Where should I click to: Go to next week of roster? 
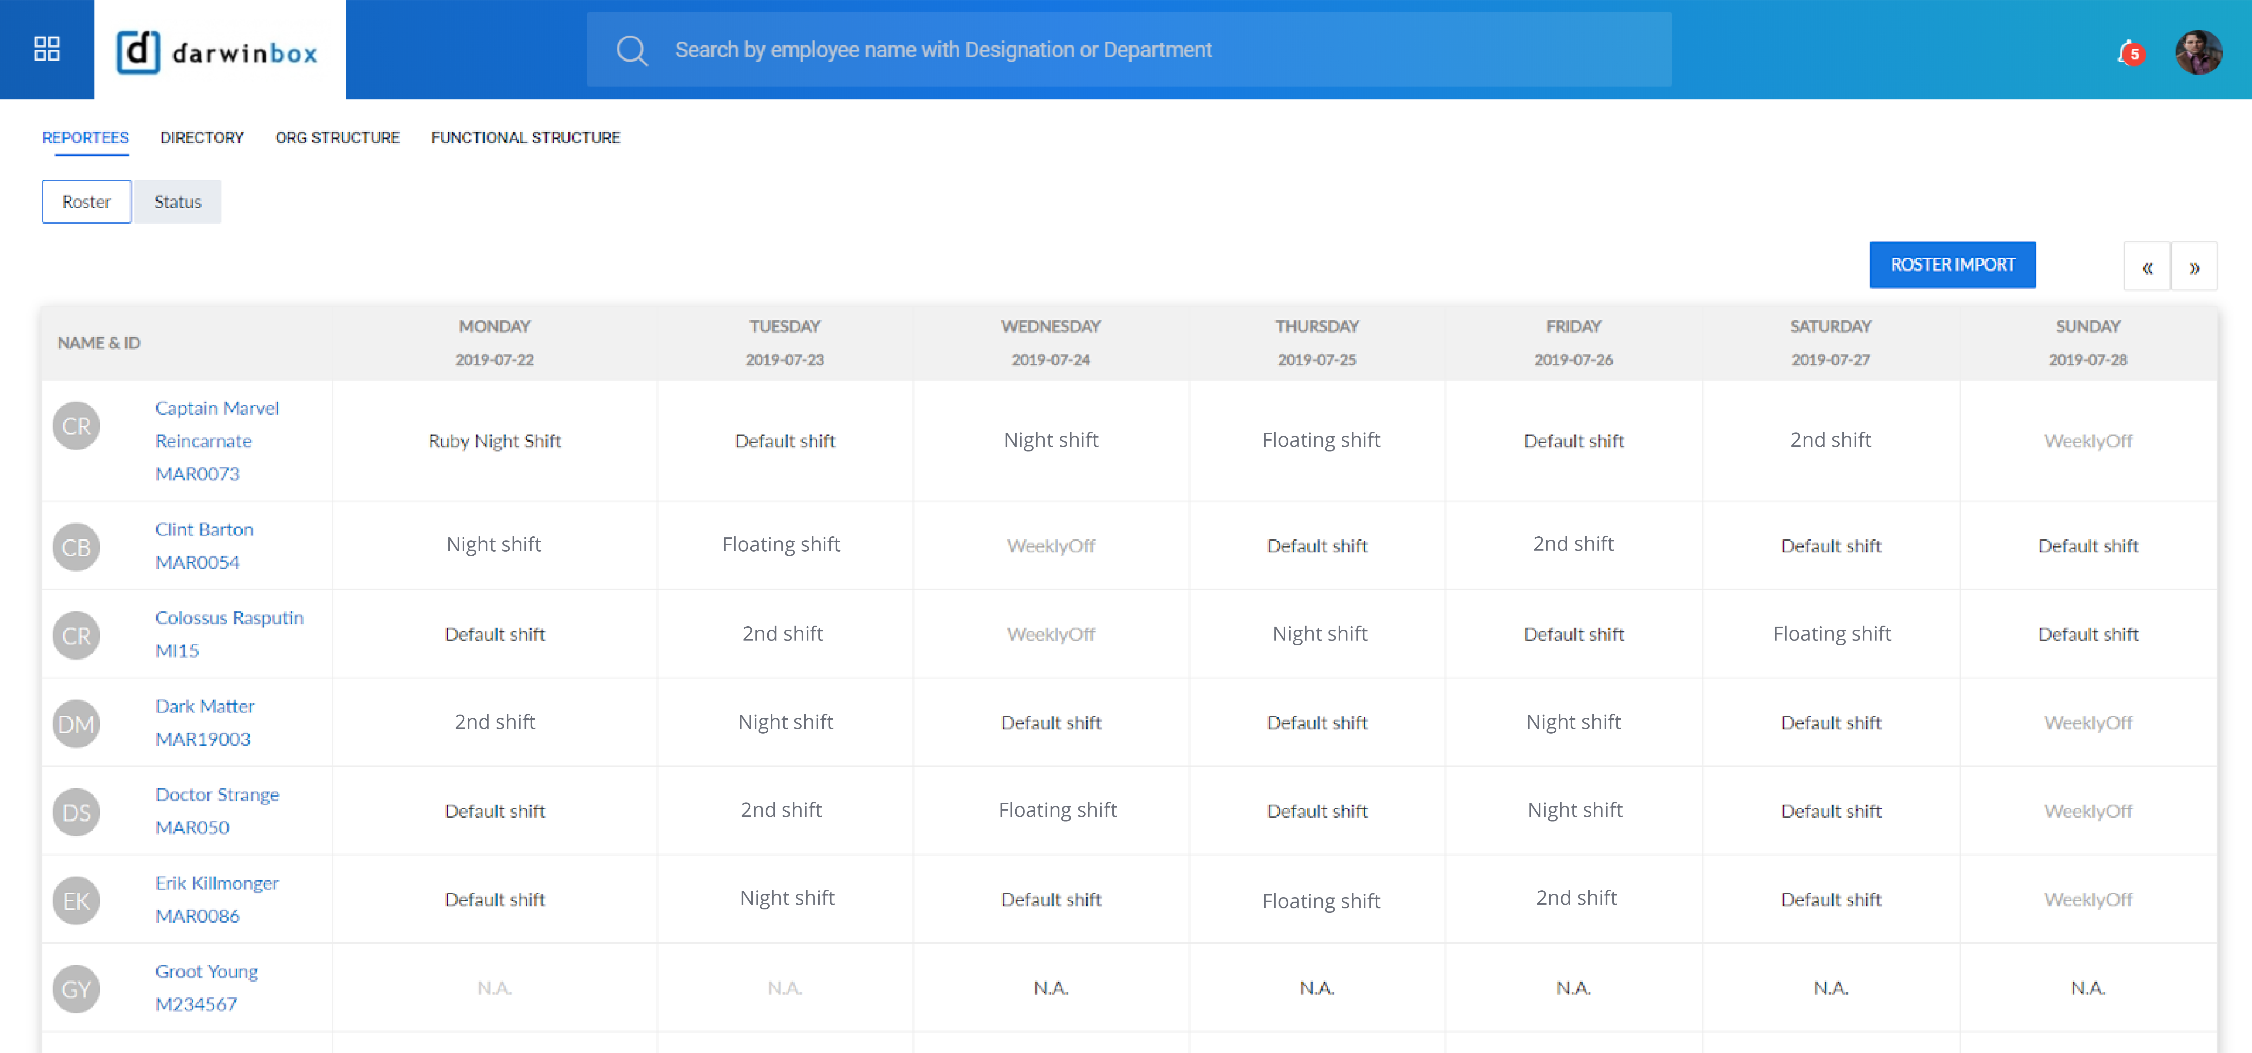click(2194, 266)
